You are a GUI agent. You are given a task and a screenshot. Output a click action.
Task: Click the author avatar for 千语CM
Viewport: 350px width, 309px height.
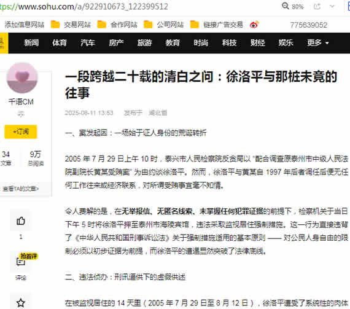[x=22, y=78]
